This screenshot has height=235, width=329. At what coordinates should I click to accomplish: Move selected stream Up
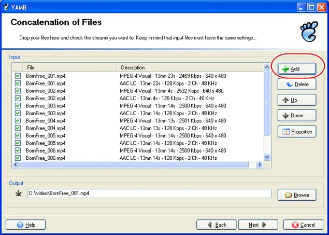point(297,100)
